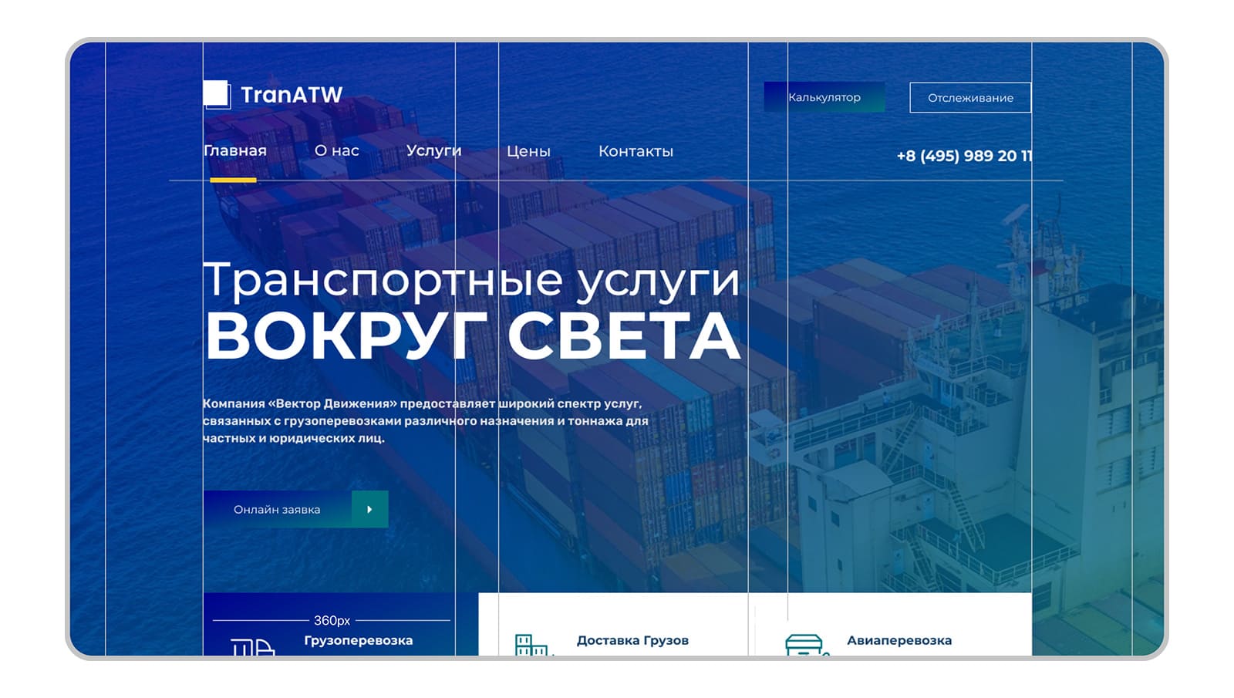Click the arrow icon on Онлайн заявка
This screenshot has width=1234, height=698.
pos(369,509)
